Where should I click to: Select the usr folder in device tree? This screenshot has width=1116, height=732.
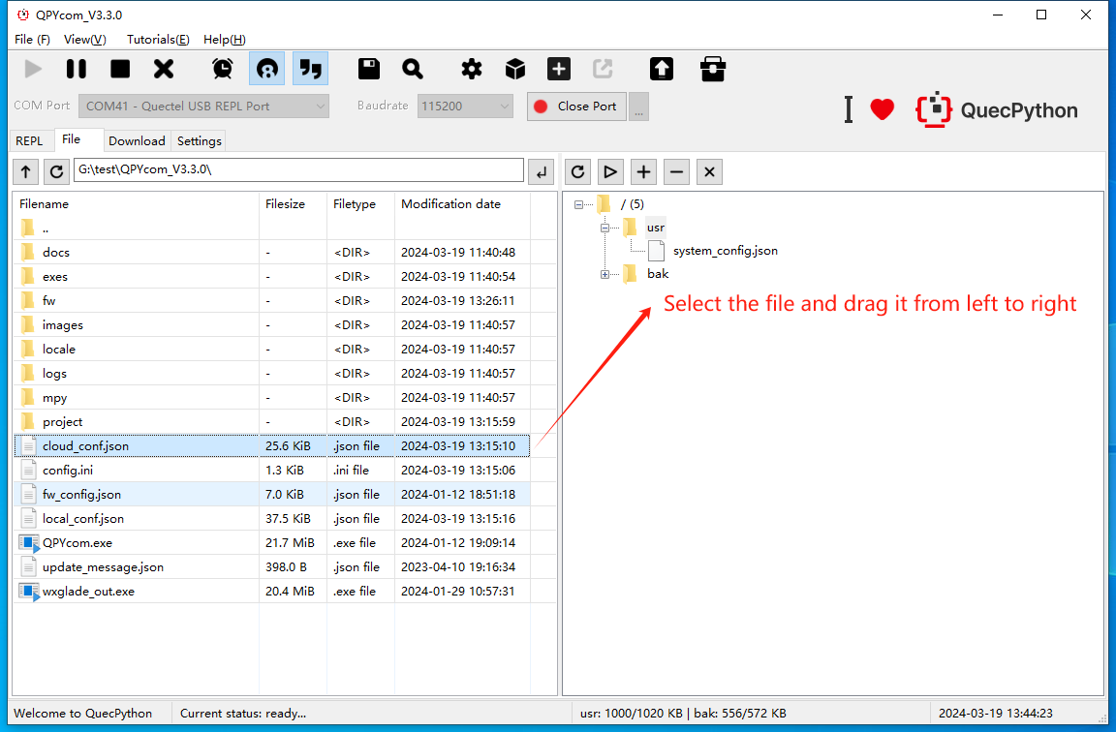(656, 228)
